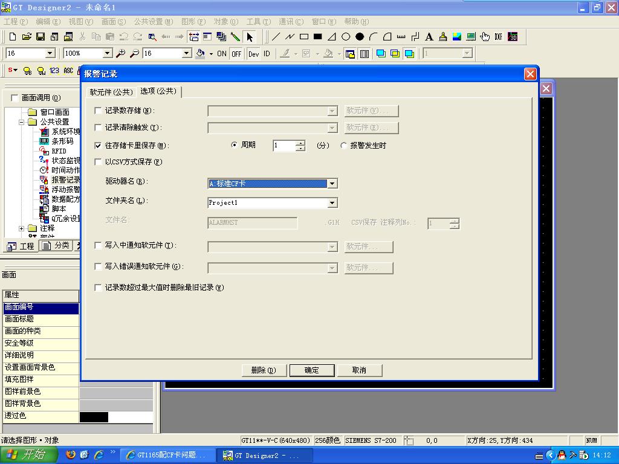619x464 pixels.
Task: Check the 记录数存储 checkbox
Action: (x=99, y=111)
